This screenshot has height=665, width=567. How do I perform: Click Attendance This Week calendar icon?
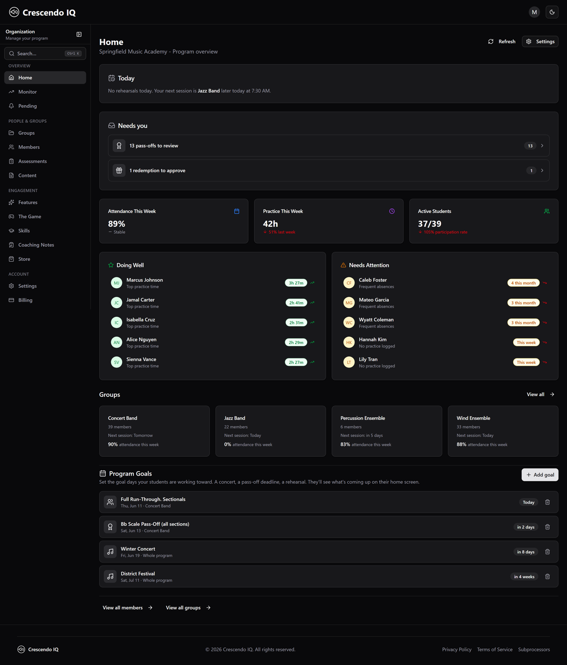coord(237,211)
